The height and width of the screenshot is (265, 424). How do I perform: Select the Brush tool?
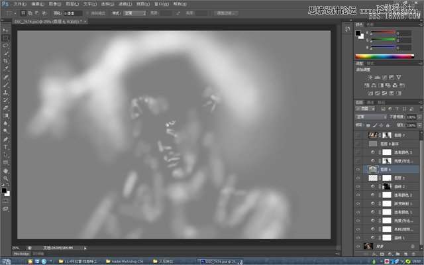(6, 84)
